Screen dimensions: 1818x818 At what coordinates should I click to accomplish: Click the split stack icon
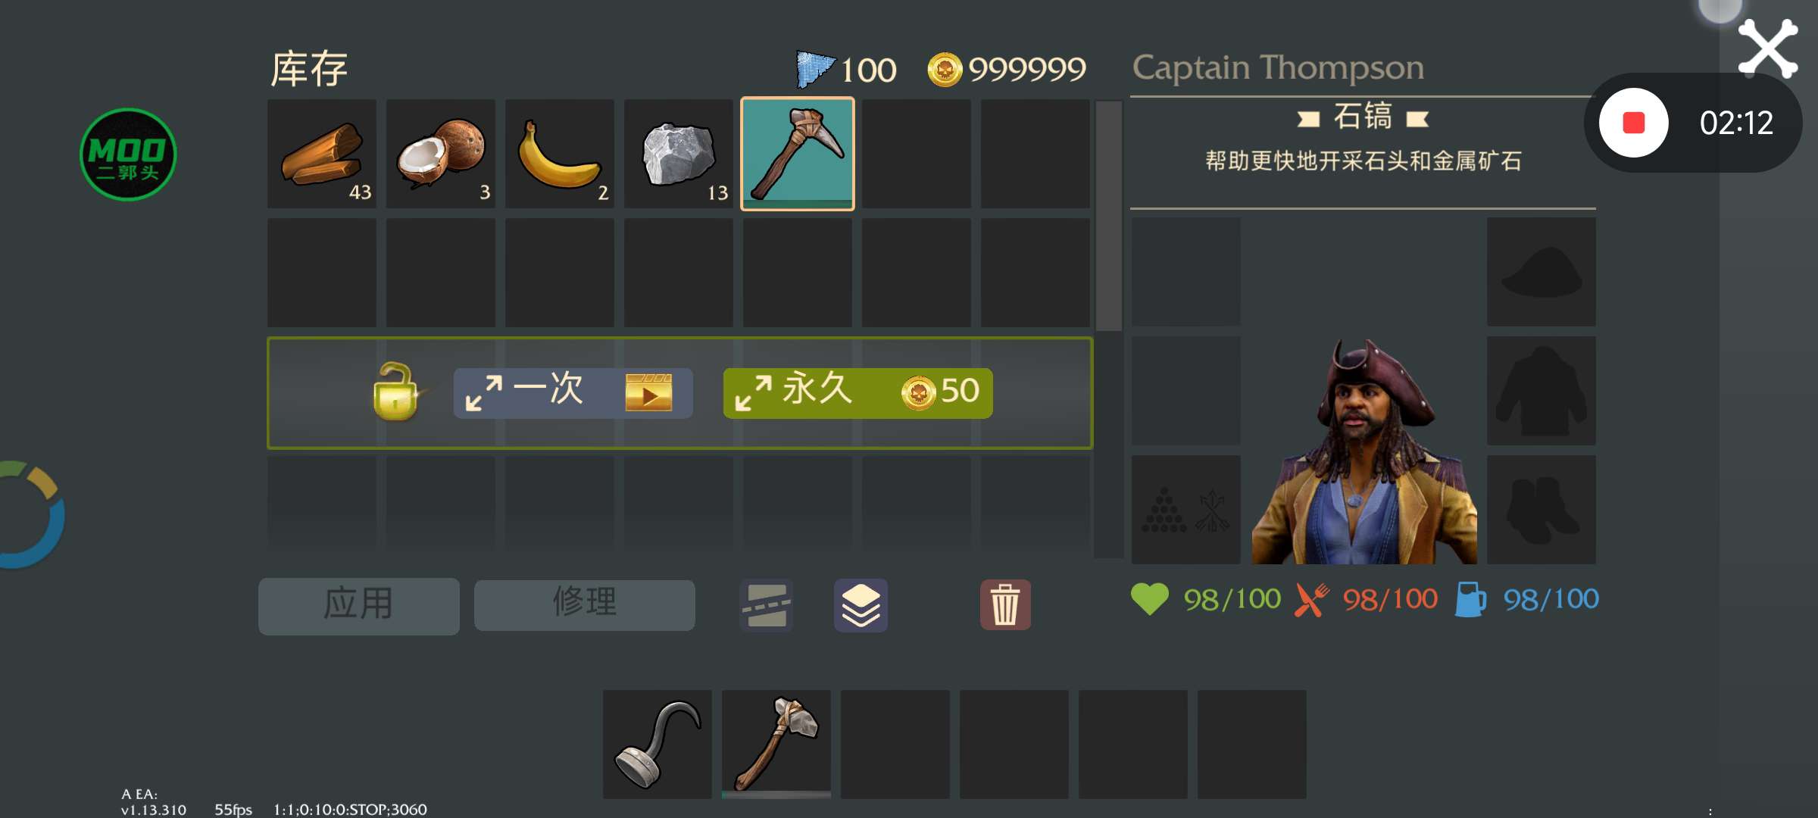pos(766,605)
